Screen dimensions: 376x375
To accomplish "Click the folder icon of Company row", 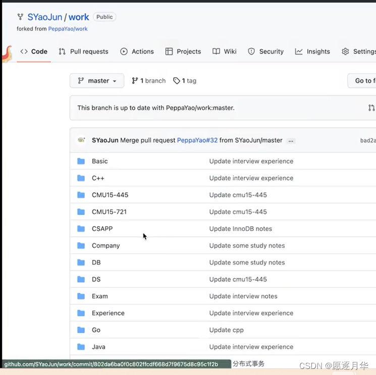I will point(81,246).
